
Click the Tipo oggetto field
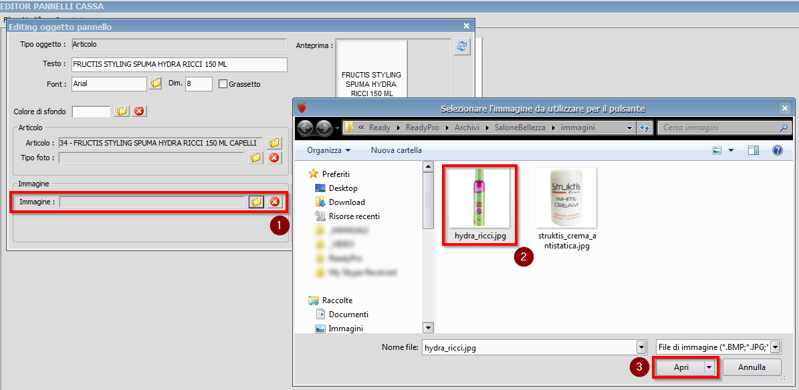pyautogui.click(x=179, y=44)
